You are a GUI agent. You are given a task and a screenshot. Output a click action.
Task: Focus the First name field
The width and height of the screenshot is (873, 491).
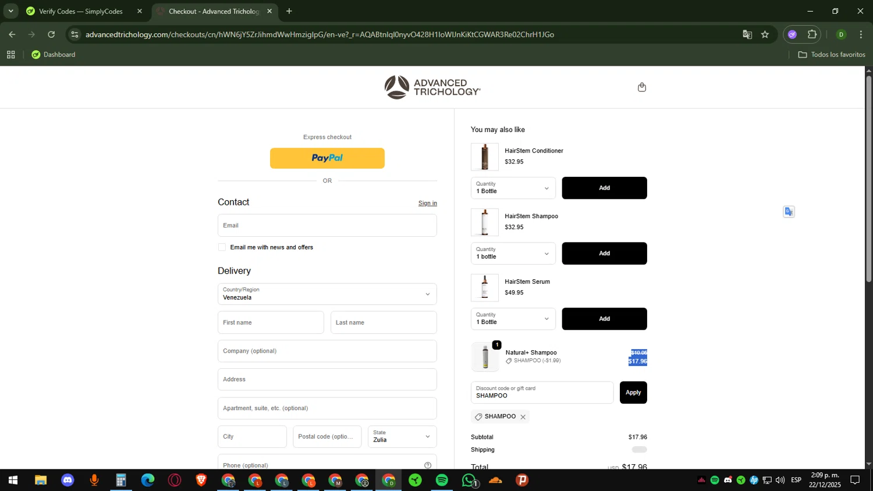click(271, 322)
